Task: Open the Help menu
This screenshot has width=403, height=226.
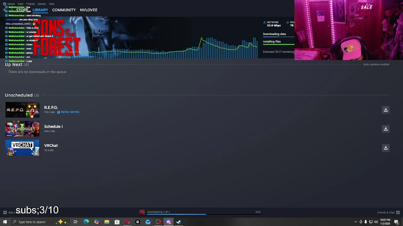Action: pyautogui.click(x=51, y=4)
